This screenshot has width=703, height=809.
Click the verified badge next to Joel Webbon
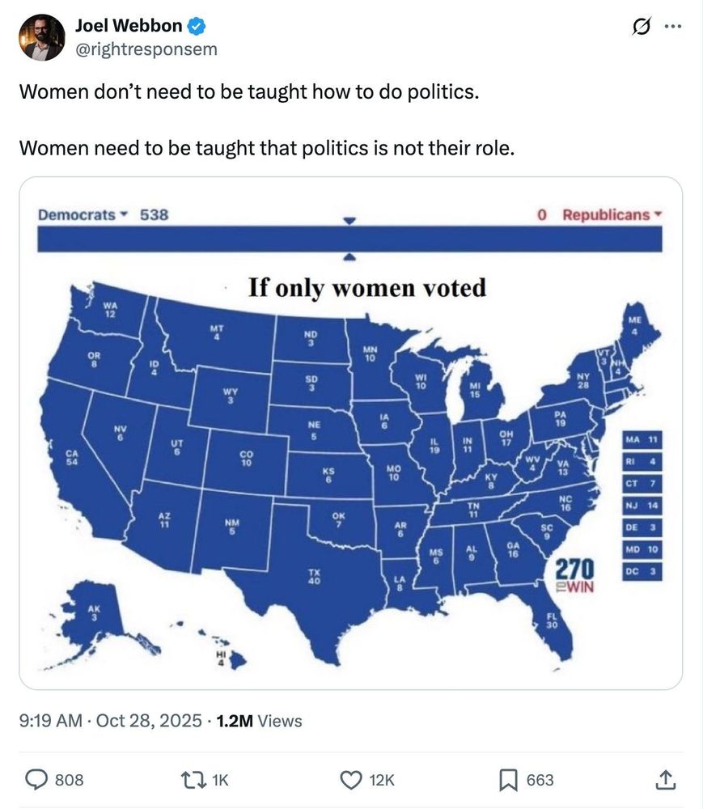194,25
